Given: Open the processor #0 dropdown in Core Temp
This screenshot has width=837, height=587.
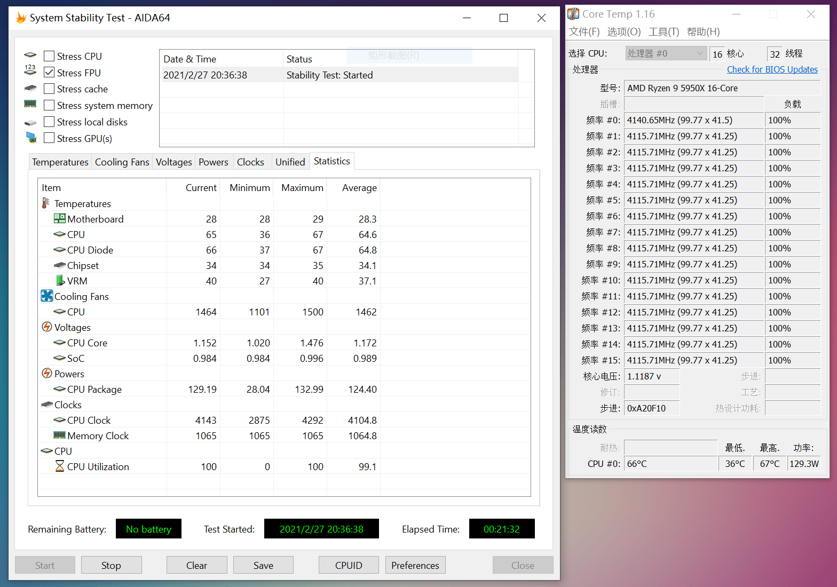Looking at the screenshot, I should coord(667,53).
